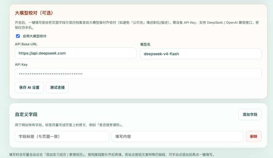Toggle the 启用大模型校对 checkbox
The width and height of the screenshot is (273, 158).
pyautogui.click(x=18, y=36)
